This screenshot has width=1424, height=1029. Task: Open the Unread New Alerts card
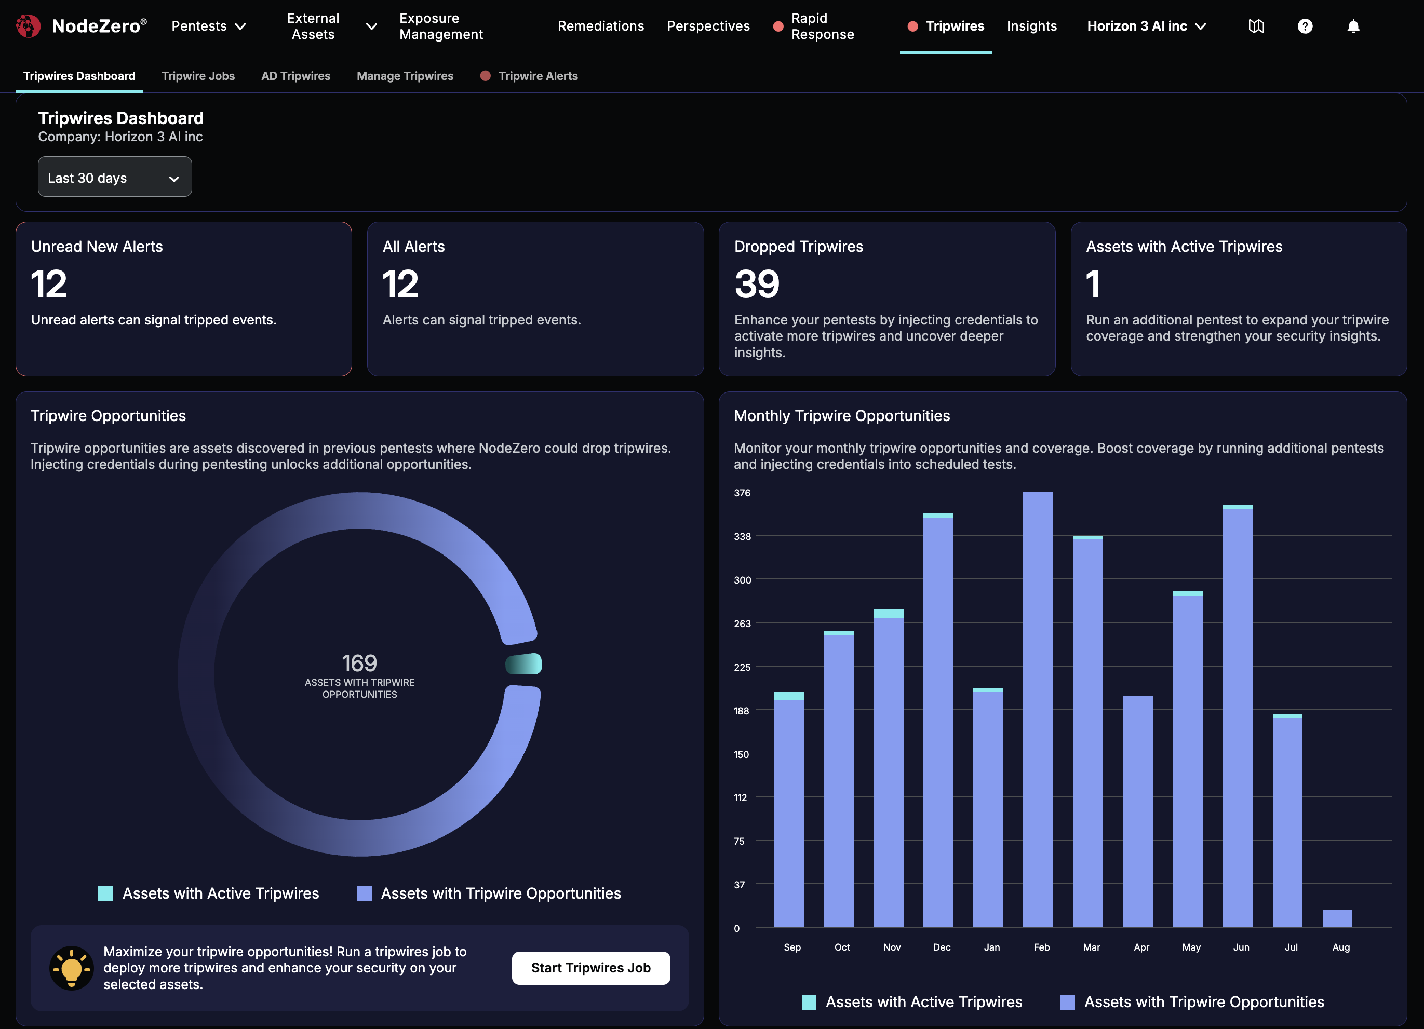tap(184, 299)
